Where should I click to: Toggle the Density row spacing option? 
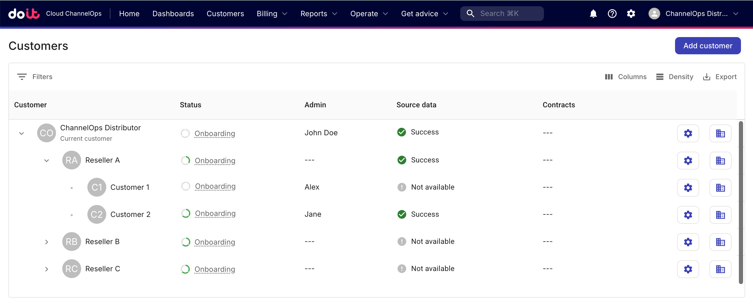675,76
